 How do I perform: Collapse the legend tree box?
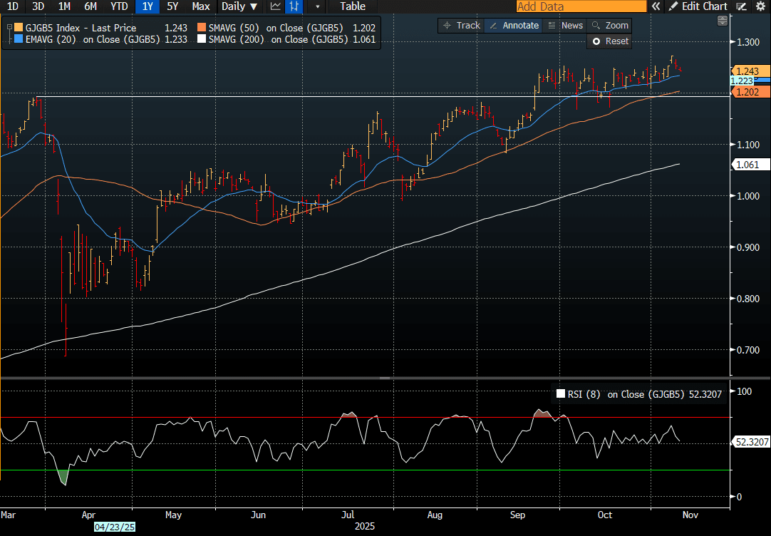tap(9, 28)
